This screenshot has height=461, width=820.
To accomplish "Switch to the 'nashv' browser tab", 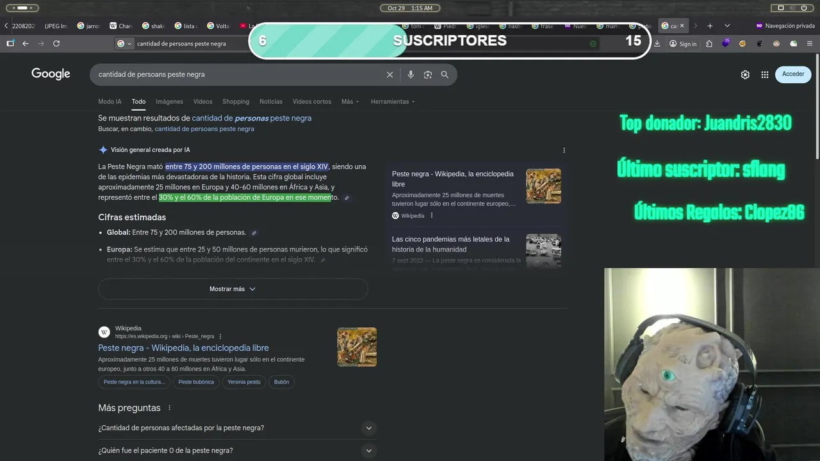I will (x=511, y=26).
